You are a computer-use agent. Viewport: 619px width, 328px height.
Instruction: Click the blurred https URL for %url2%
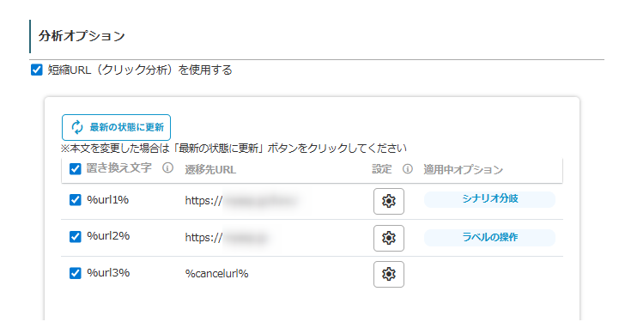click(x=226, y=238)
